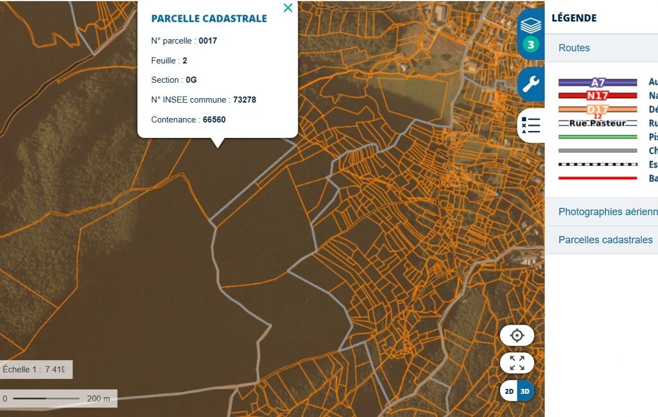
Task: Enter fullscreen with the expand arrows icon
Action: tap(517, 363)
